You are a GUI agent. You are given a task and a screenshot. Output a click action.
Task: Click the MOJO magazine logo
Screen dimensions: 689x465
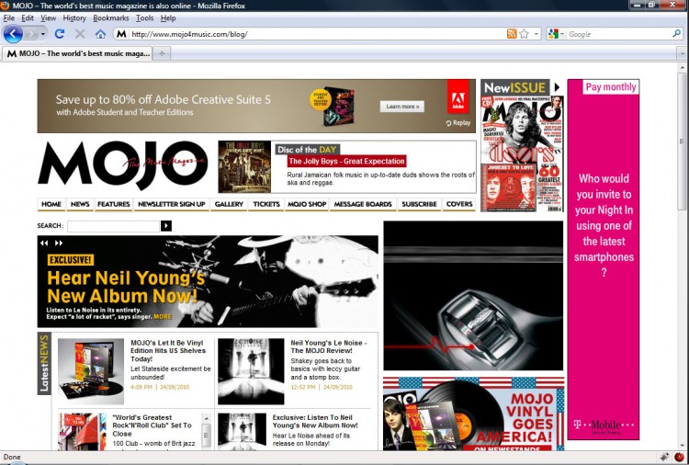[x=122, y=165]
